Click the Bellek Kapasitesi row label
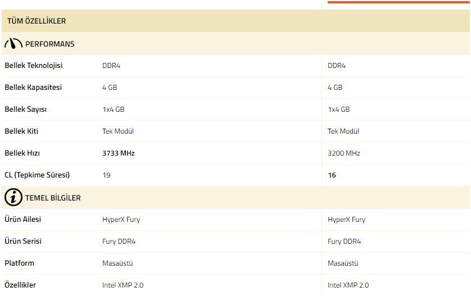 (x=33, y=88)
